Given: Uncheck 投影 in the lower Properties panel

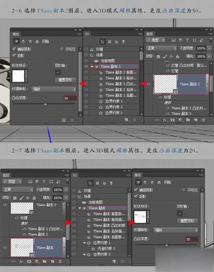Looking at the screenshot, I should pyautogui.click(x=136, y=196).
